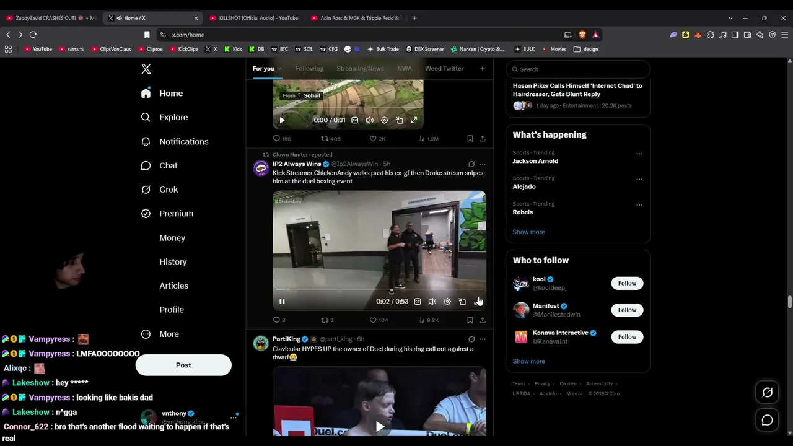Reply to the Sohail video post
This screenshot has width=793, height=446.
[x=276, y=139]
